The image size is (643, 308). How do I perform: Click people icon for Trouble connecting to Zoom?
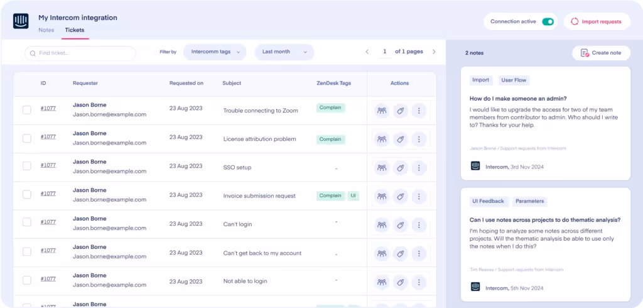[x=382, y=111]
